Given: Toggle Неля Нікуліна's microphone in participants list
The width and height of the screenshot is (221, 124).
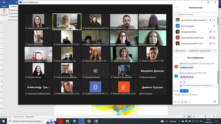Looking at the screenshot, I should point(210,20).
